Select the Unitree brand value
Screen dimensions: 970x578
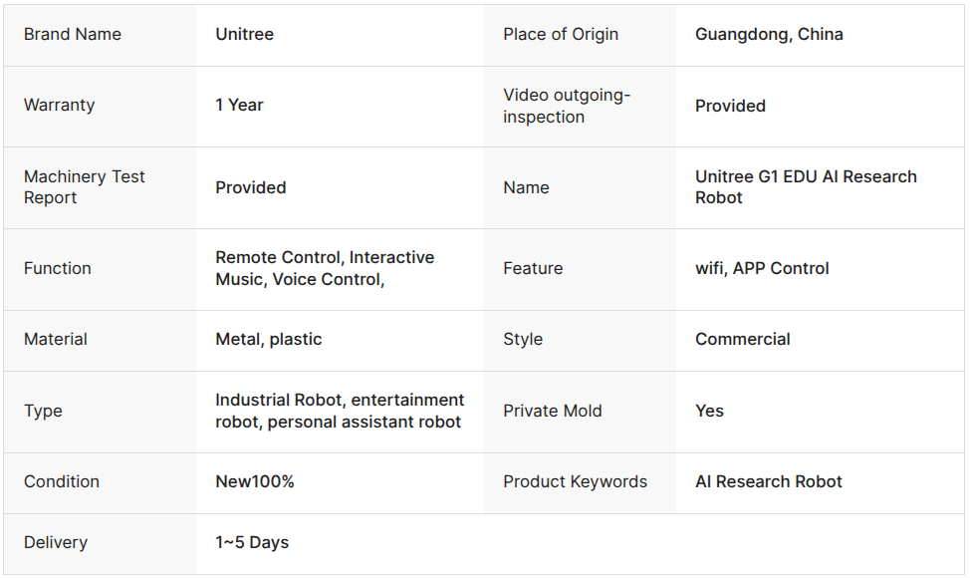click(x=244, y=35)
